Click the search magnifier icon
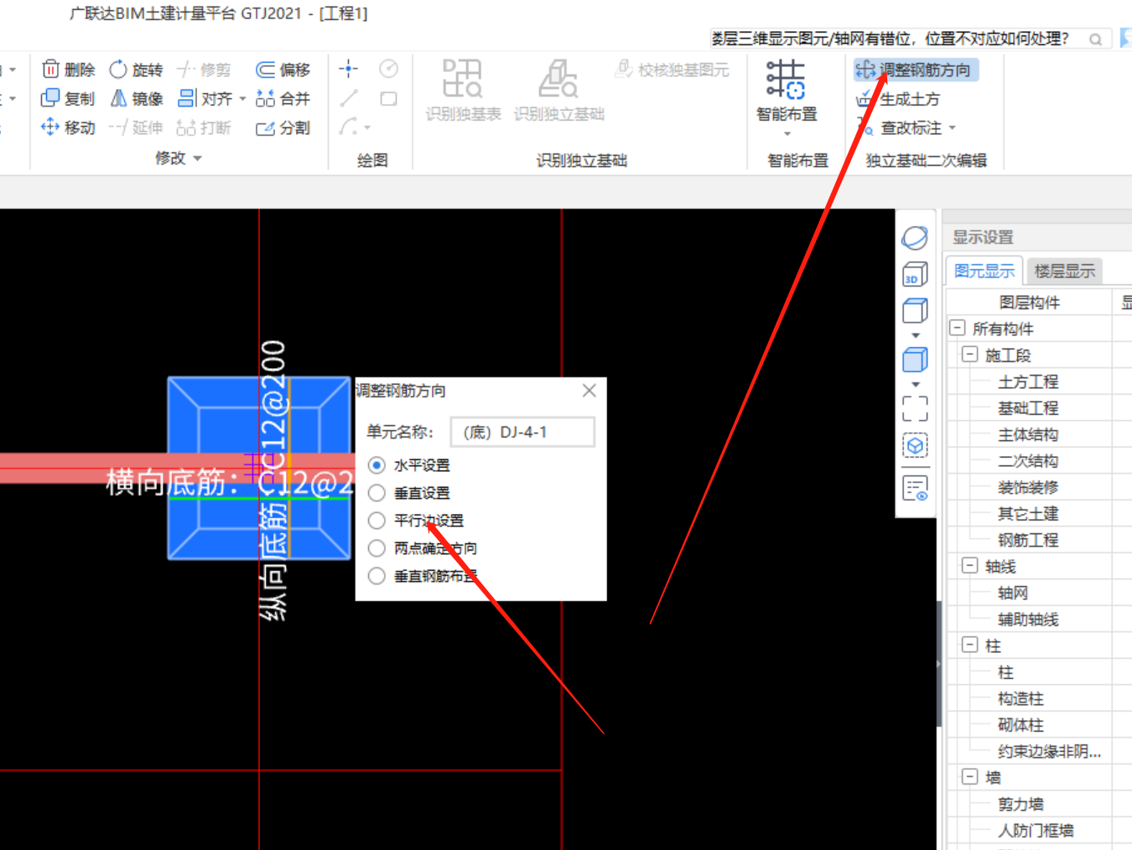1132x850 pixels. pyautogui.click(x=1095, y=39)
